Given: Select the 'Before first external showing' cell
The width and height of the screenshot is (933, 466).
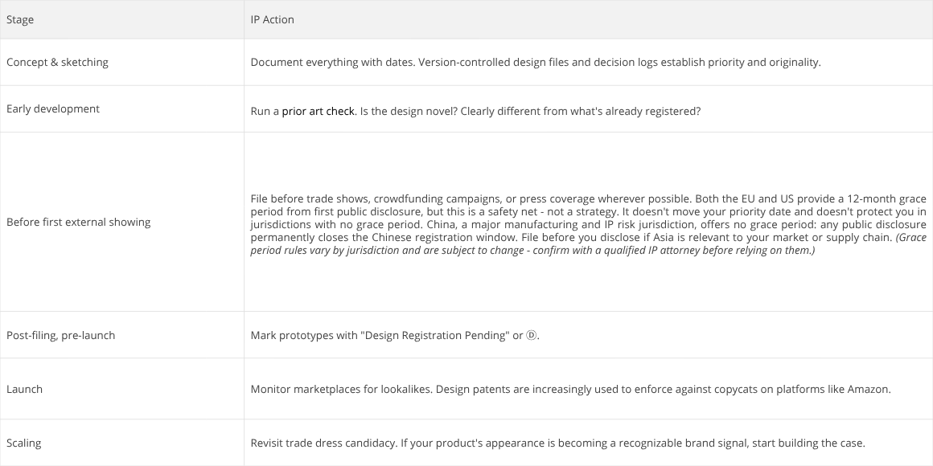Looking at the screenshot, I should (122, 222).
